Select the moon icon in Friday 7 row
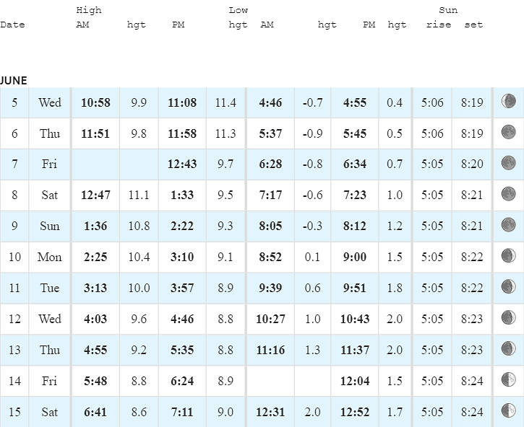Viewport: 524px width, 427px height. pos(508,163)
